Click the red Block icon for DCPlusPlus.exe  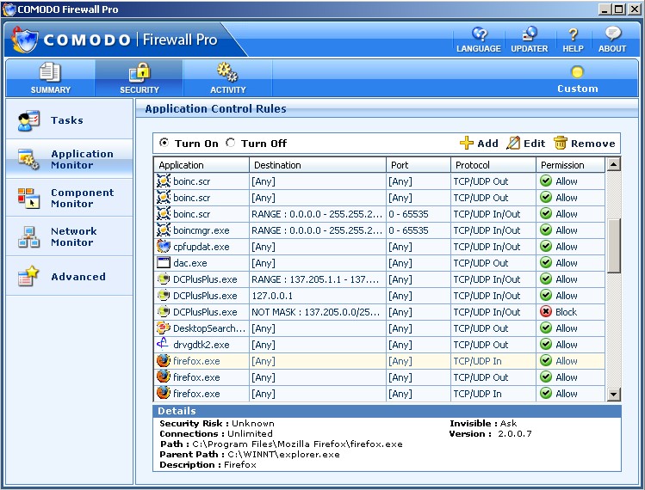coord(545,312)
